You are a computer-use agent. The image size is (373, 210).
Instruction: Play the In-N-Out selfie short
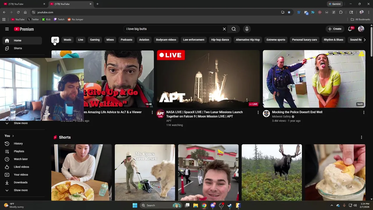point(208,173)
